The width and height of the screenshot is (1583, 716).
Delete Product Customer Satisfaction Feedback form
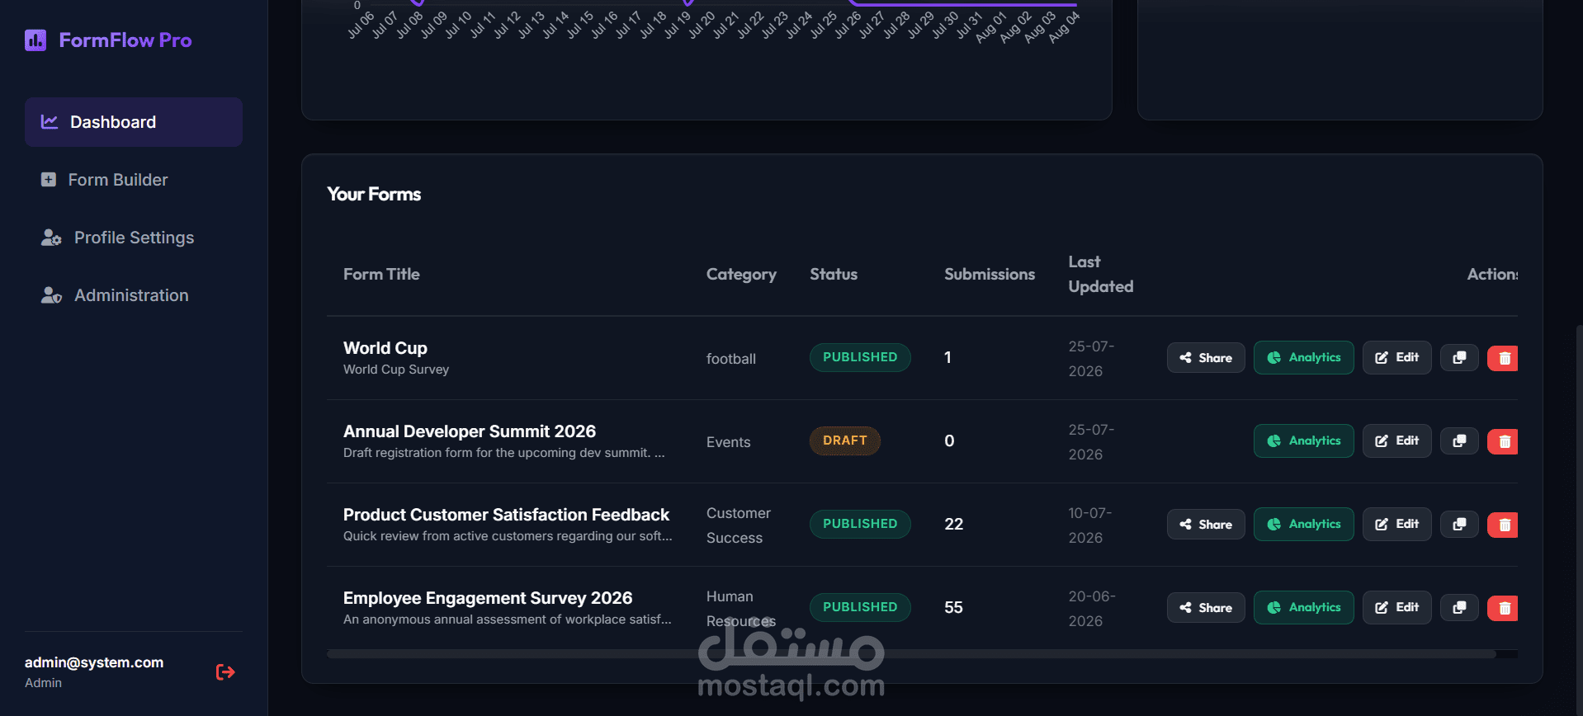tap(1504, 525)
